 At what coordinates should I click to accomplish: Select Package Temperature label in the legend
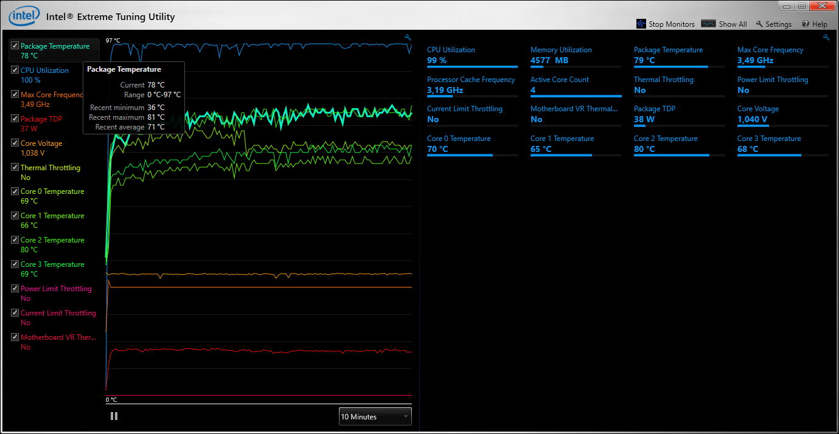coord(55,46)
